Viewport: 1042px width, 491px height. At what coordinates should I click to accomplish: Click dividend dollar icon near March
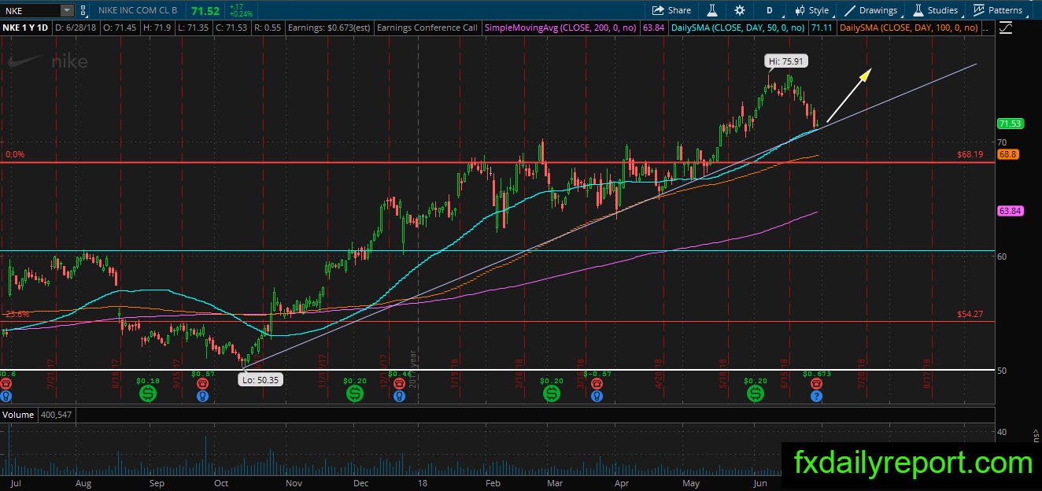tap(552, 393)
